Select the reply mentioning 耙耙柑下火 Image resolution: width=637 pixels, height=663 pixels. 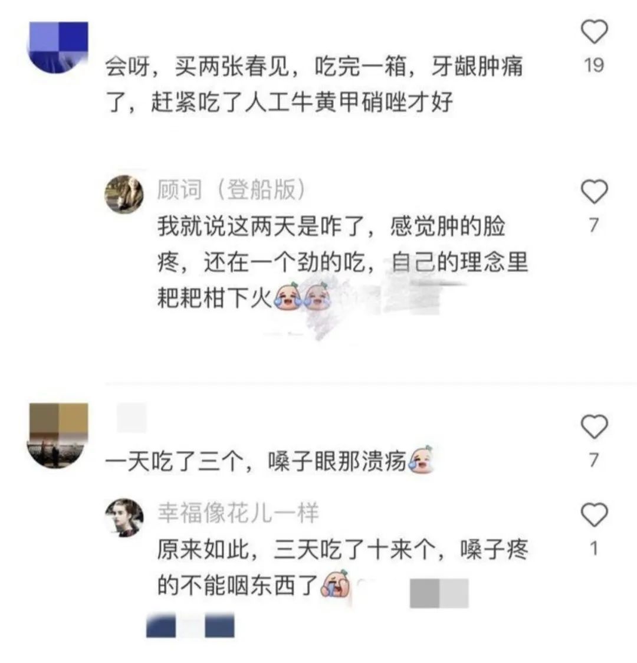[x=343, y=262]
